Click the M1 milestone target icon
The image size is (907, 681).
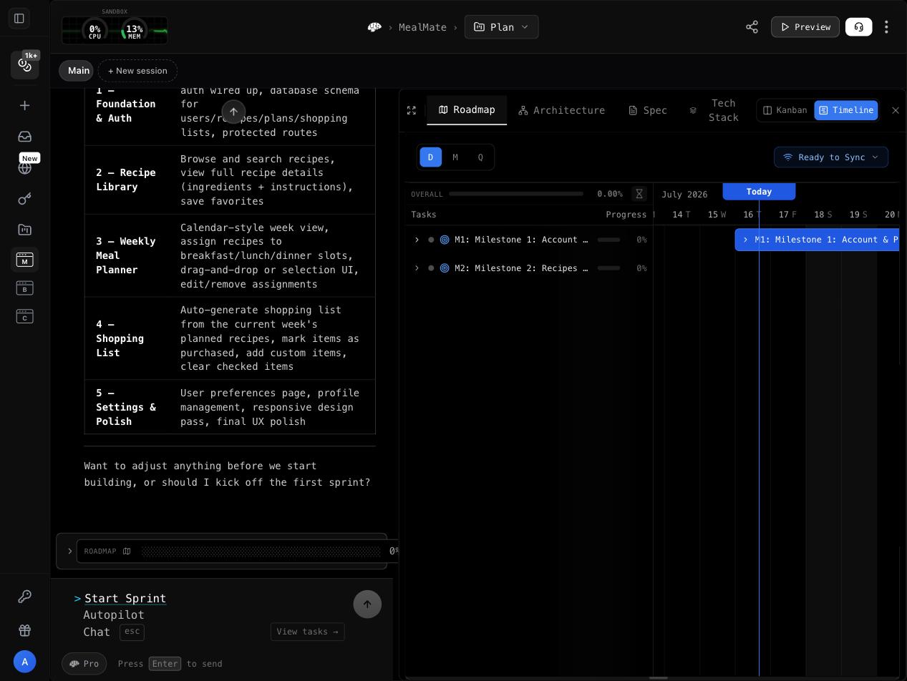click(445, 240)
